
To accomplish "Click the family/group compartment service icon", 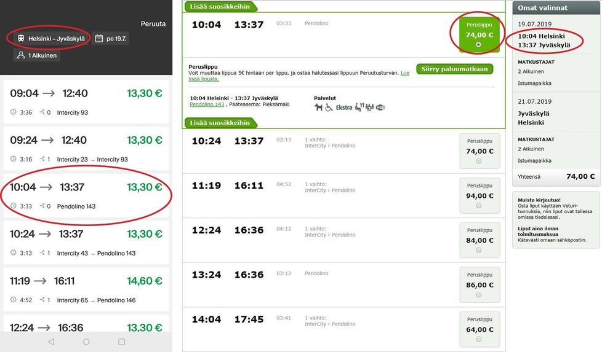I will pos(370,108).
